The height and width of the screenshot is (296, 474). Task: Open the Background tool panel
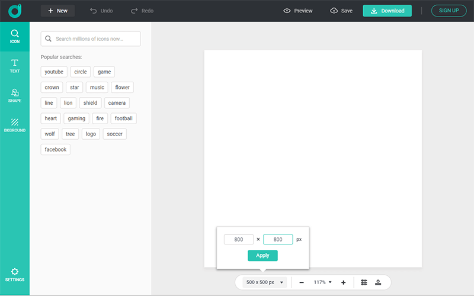[15, 125]
